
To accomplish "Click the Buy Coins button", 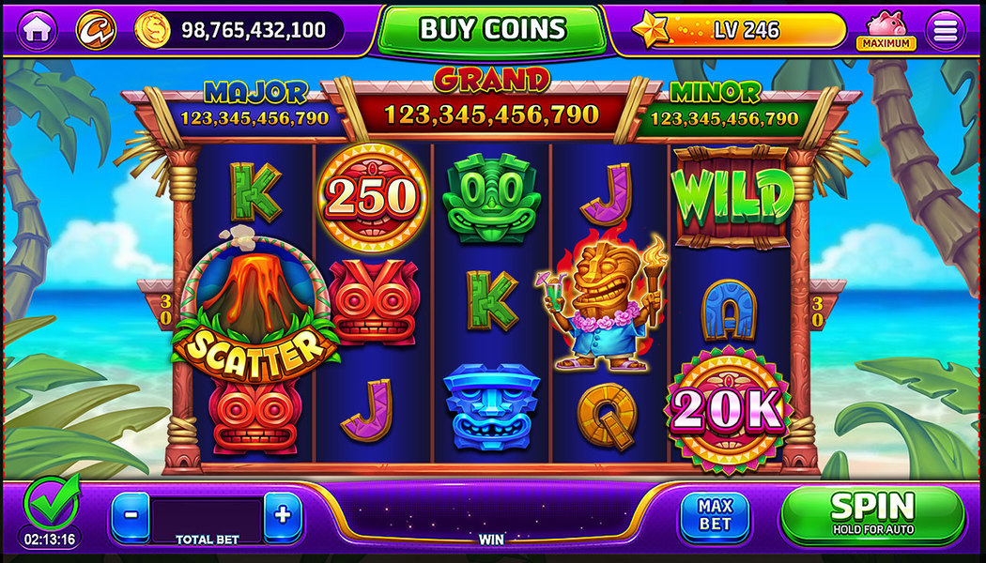I will [492, 29].
